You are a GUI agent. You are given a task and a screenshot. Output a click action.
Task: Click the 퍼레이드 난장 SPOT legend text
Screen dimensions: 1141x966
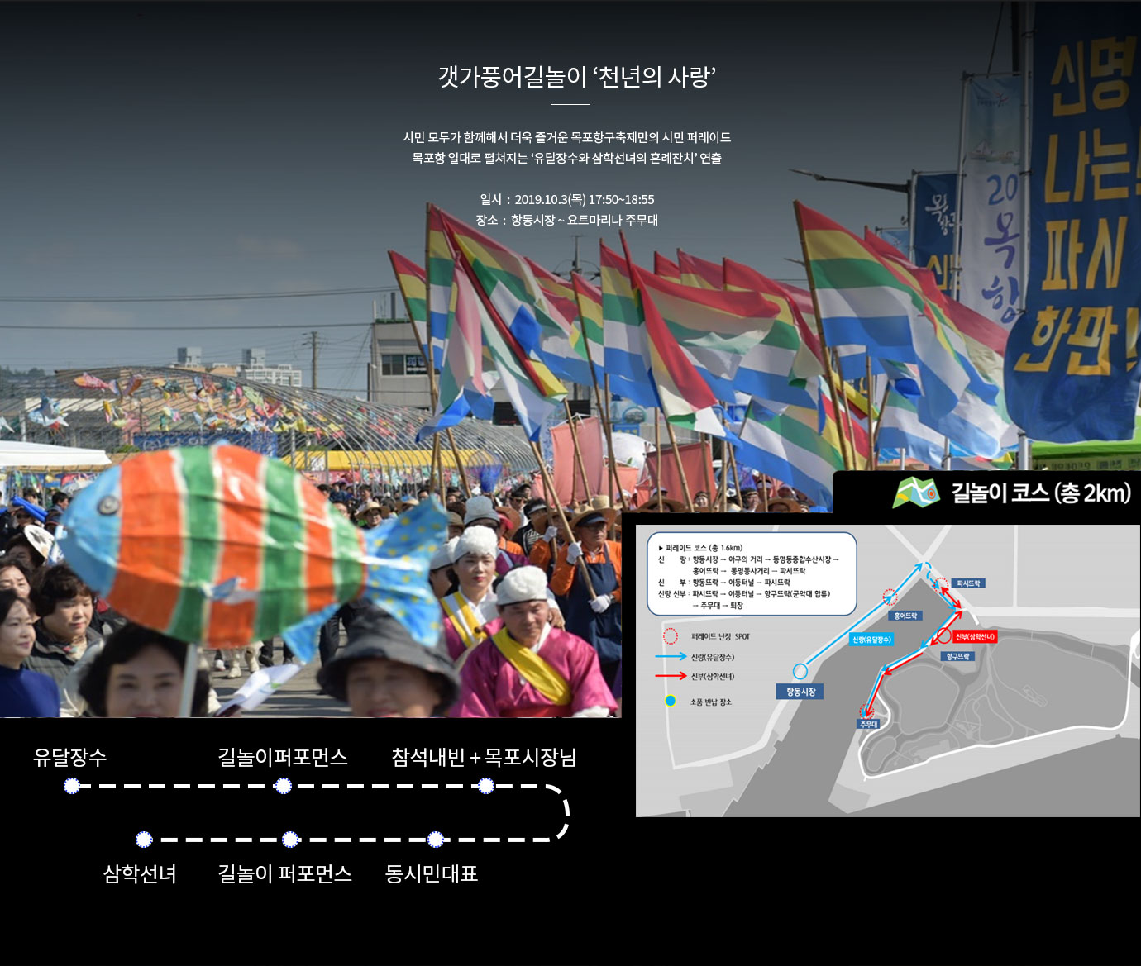click(720, 636)
